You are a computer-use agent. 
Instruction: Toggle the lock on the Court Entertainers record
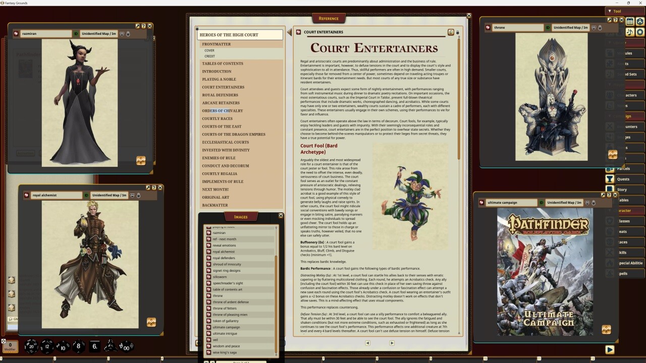[x=458, y=31]
